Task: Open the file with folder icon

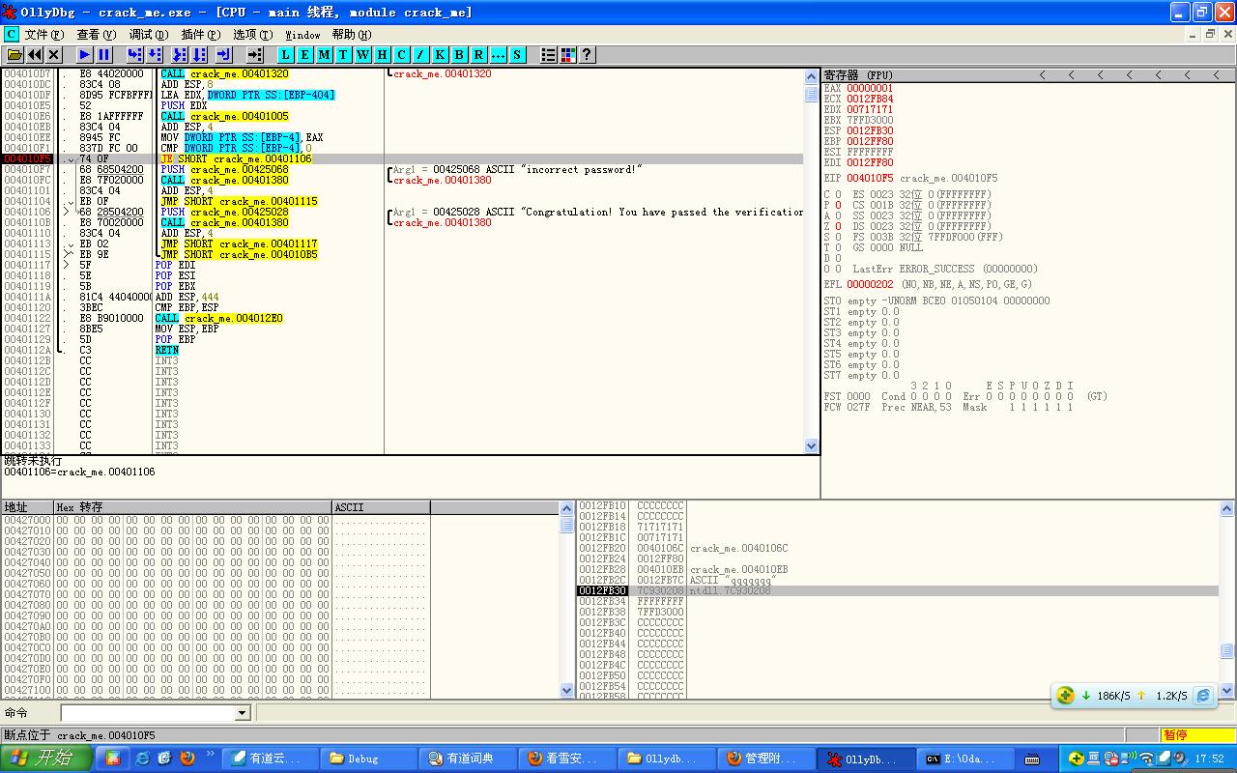Action: pos(14,55)
